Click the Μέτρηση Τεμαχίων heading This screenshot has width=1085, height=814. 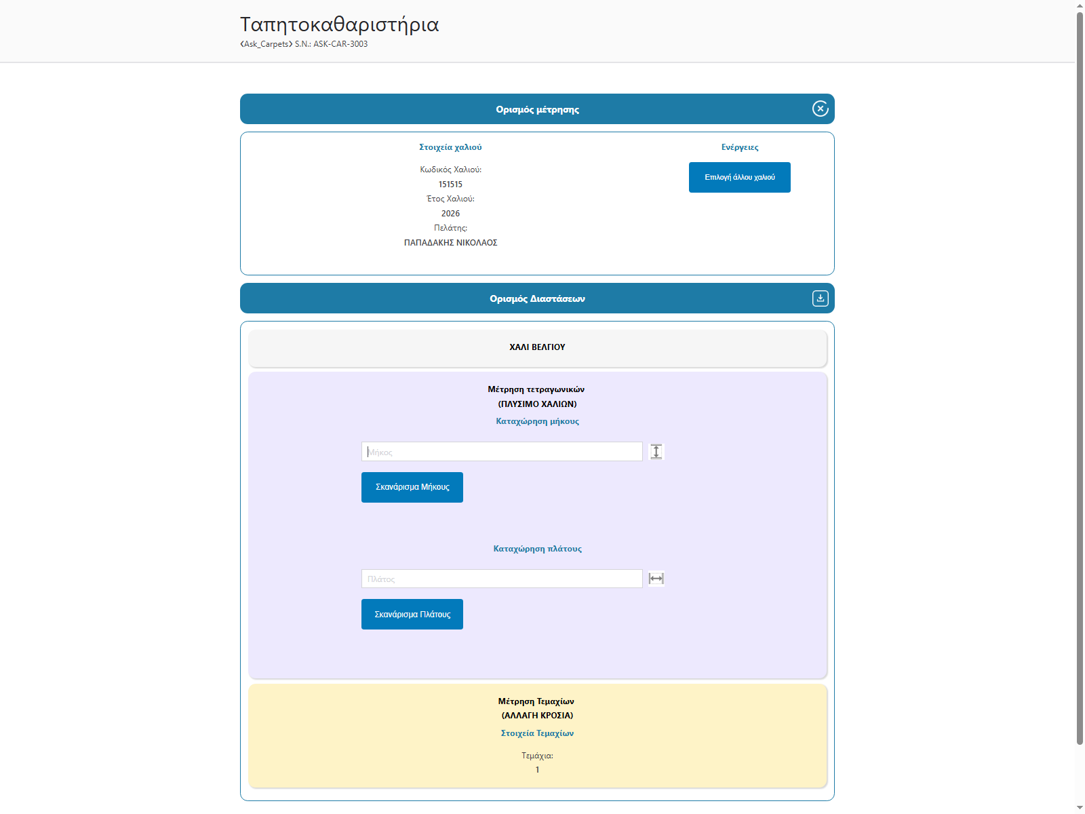pos(536,701)
